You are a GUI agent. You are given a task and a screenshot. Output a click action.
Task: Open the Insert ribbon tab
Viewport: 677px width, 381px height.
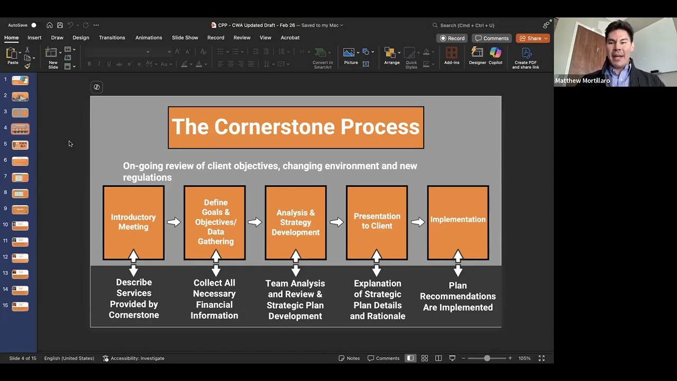[x=34, y=38]
